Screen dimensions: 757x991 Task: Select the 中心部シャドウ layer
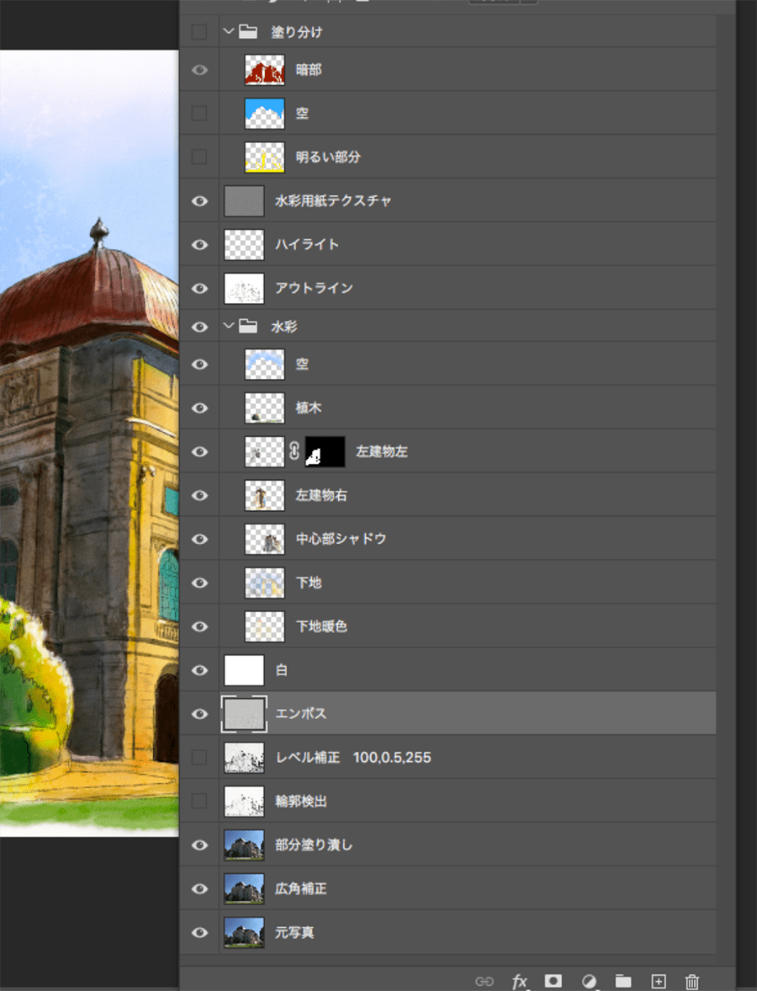tap(341, 539)
